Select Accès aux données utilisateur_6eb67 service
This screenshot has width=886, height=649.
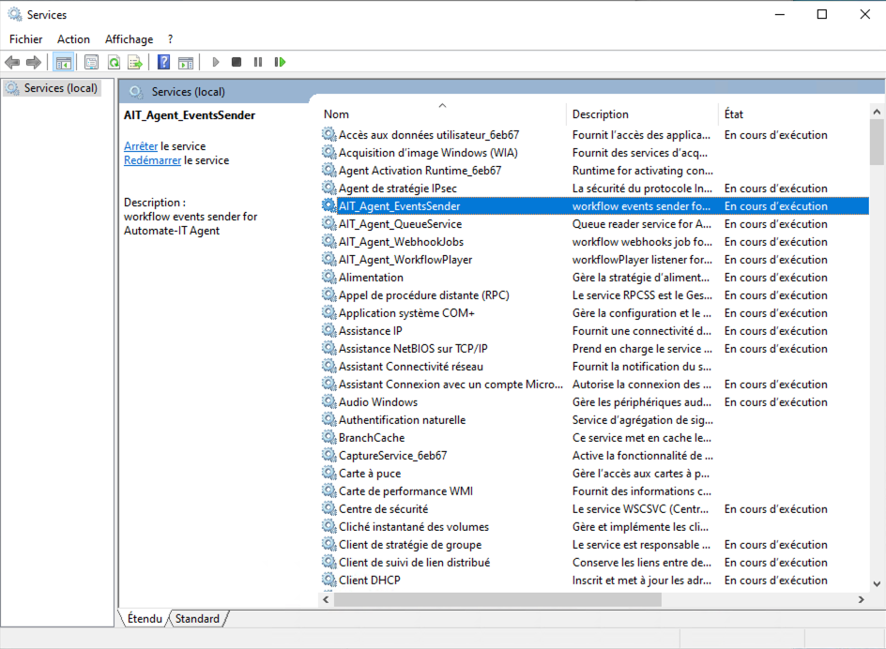(x=428, y=135)
